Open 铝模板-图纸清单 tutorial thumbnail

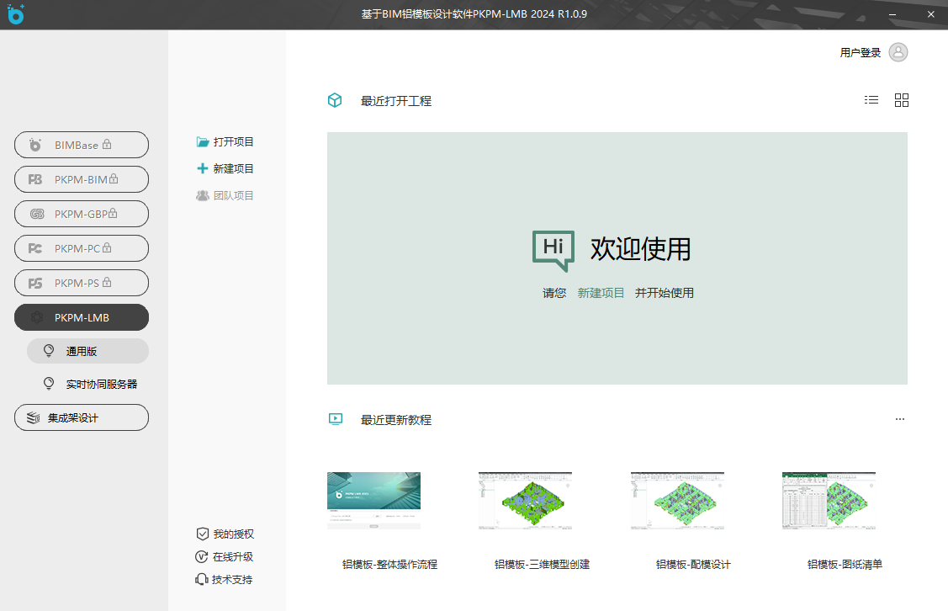(829, 501)
